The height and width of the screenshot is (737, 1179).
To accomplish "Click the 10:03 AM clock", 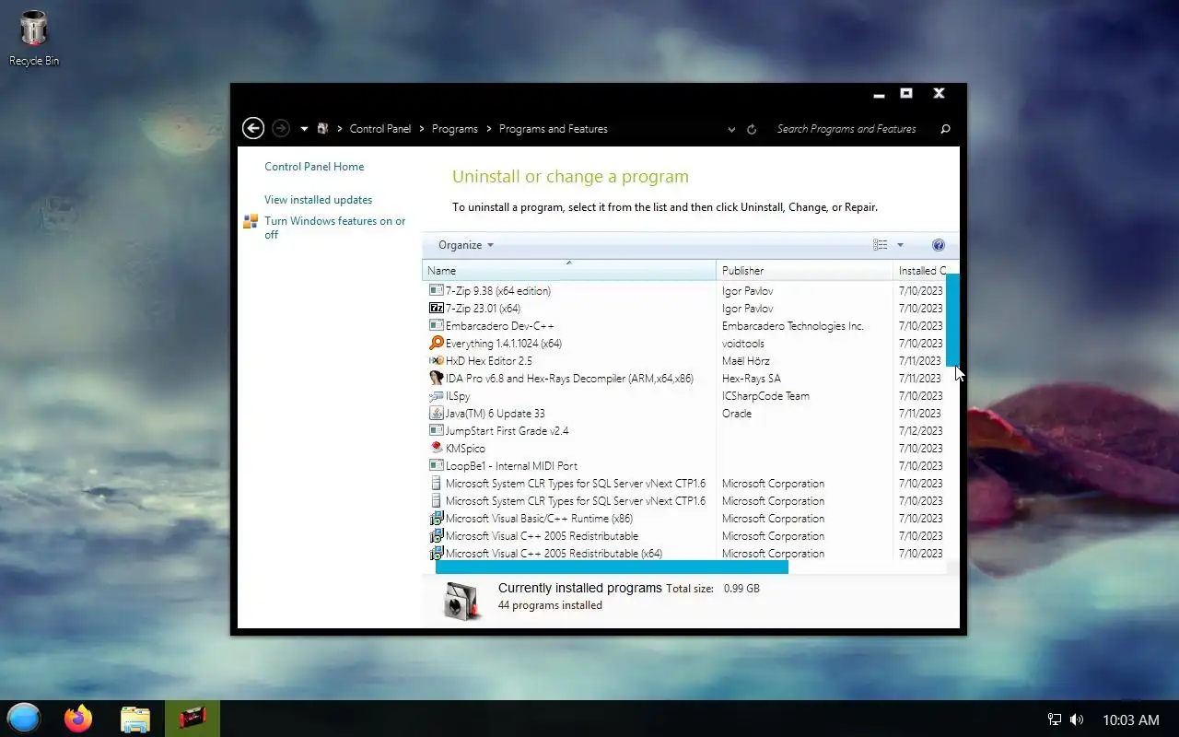I will [x=1131, y=719].
